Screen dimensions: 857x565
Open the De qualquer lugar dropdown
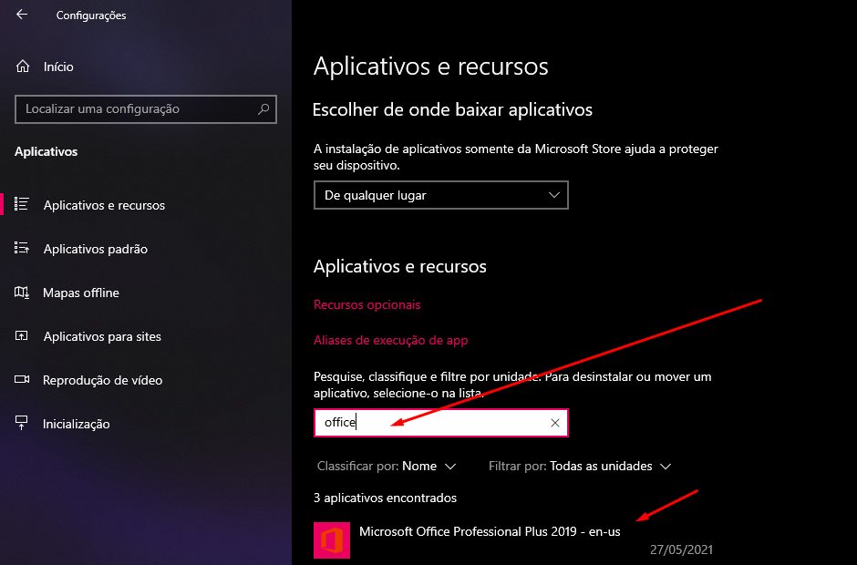(x=441, y=195)
